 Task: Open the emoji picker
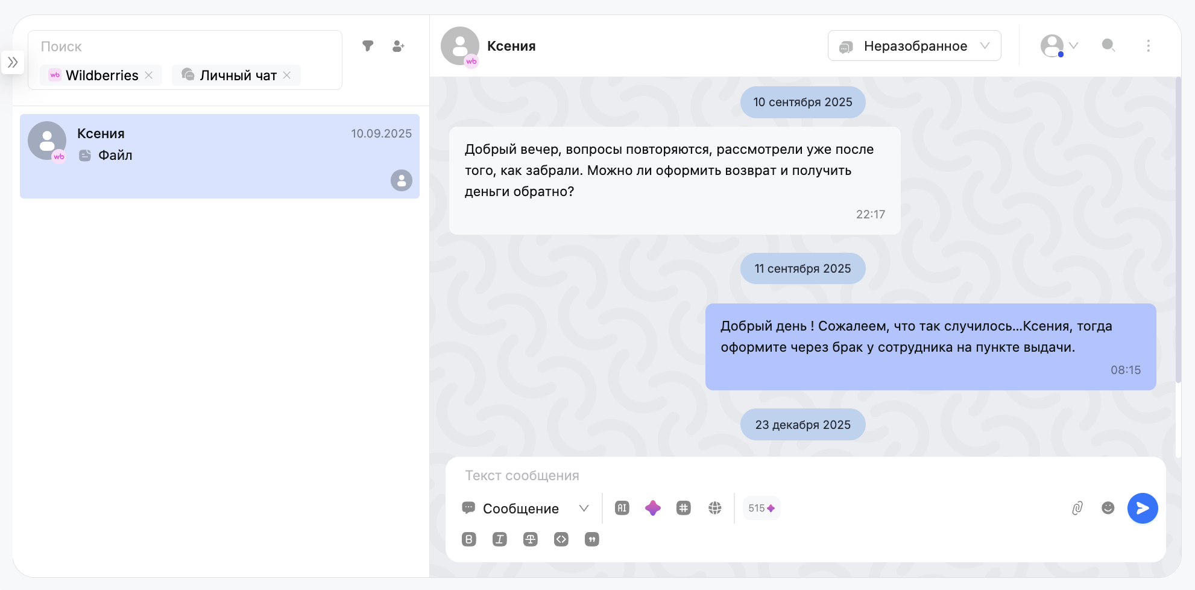1108,508
